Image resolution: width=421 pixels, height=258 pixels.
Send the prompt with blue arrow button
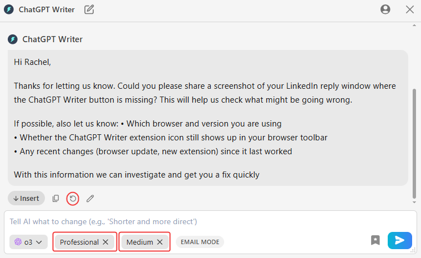[x=400, y=240]
